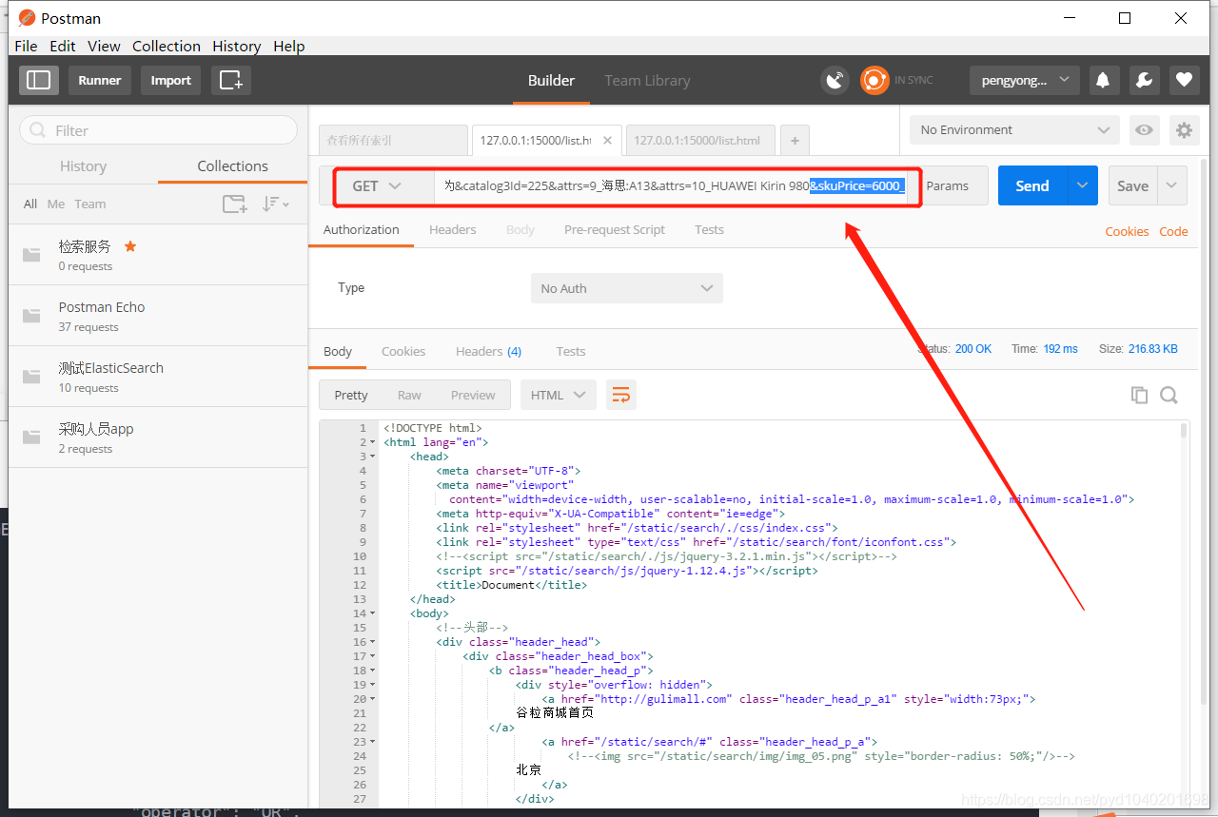
Task: Collapse head element at line 3
Action: click(372, 457)
